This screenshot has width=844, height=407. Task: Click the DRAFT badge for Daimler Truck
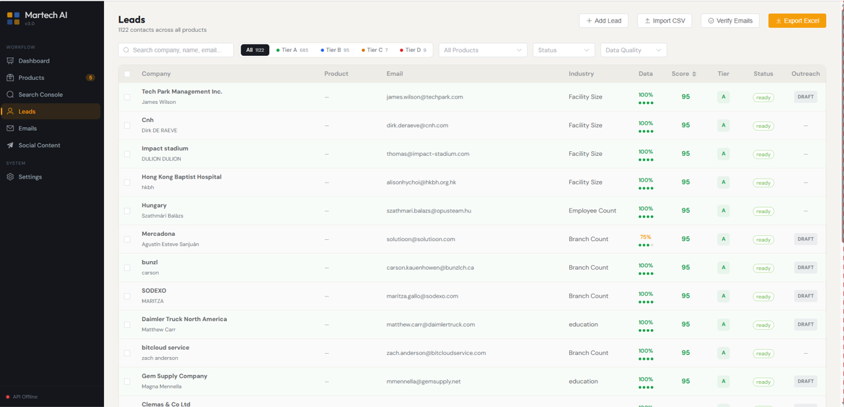805,324
